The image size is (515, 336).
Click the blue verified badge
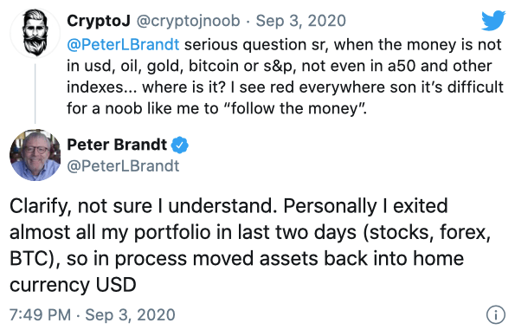point(180,145)
